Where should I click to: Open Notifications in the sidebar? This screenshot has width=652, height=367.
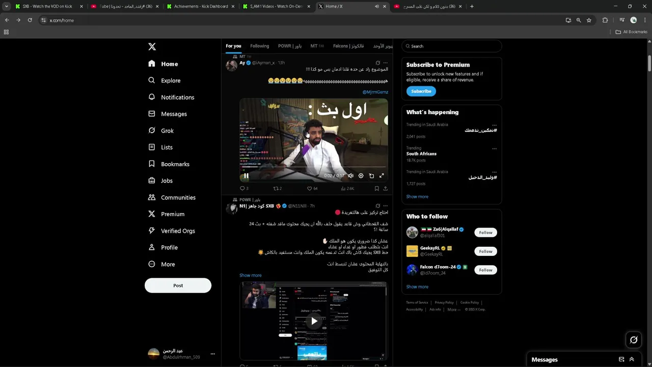[x=171, y=97]
